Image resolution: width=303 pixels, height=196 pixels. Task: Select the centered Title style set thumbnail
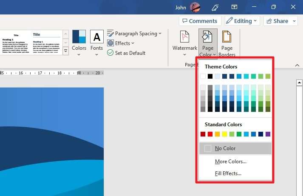click(x=16, y=43)
